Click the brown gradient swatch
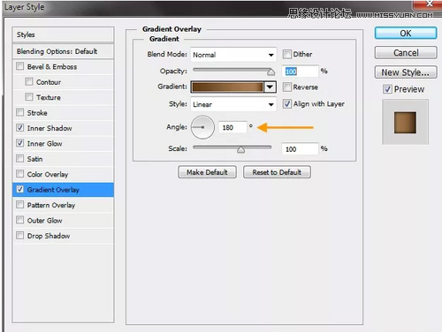442x332 pixels. tap(227, 87)
